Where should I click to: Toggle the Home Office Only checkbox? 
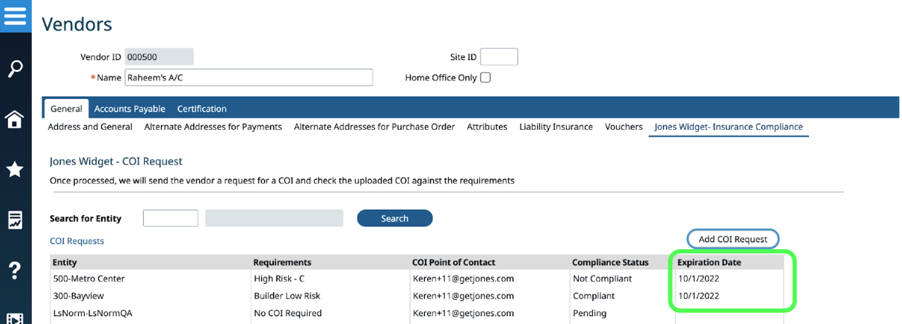coord(486,78)
